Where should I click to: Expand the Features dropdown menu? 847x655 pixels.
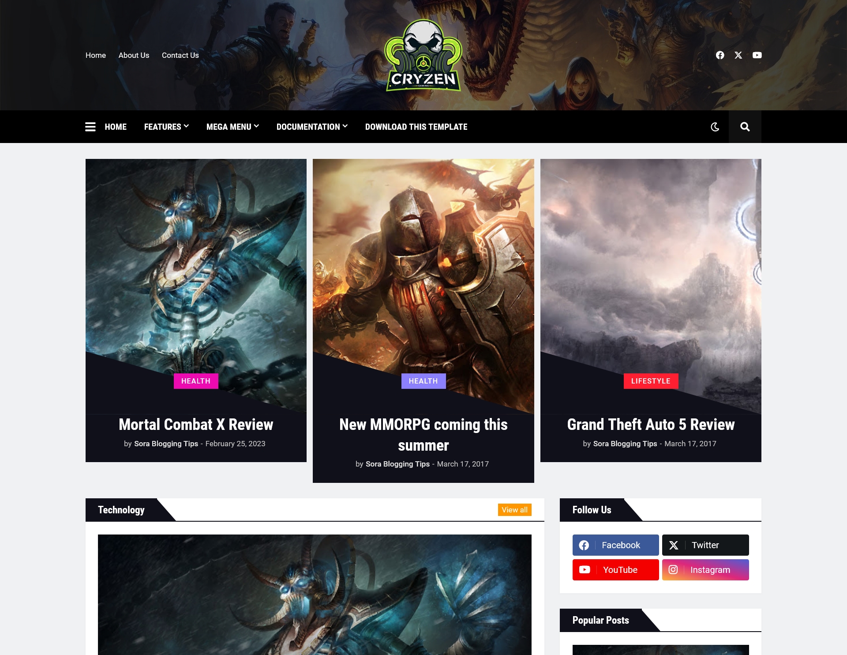point(166,127)
